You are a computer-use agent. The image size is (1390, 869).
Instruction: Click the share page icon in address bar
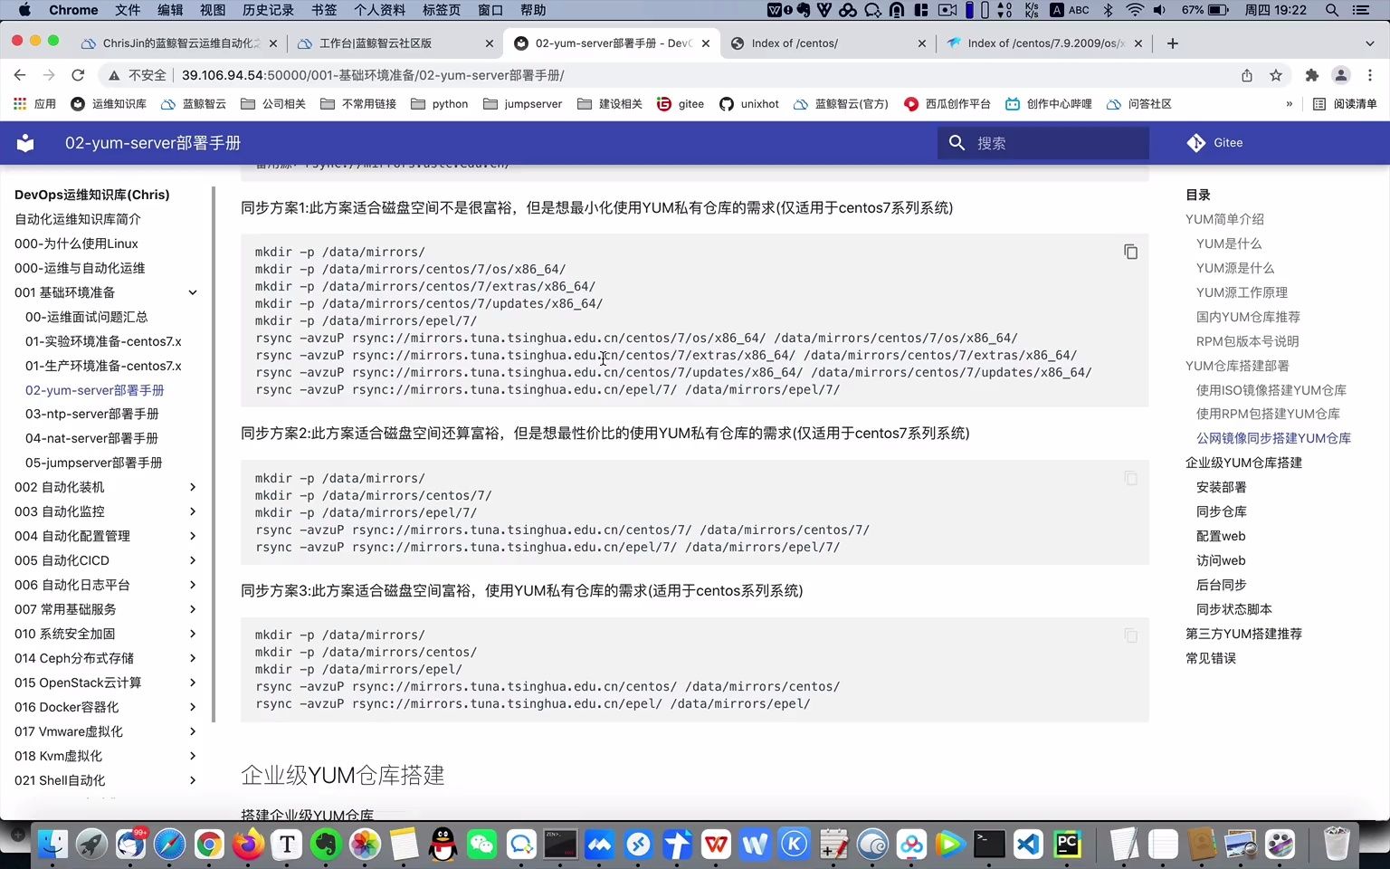click(1247, 75)
